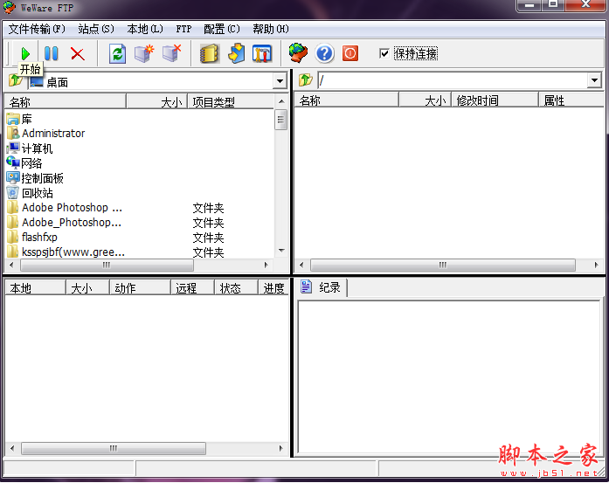Click the queue 进度 column header

273,288
